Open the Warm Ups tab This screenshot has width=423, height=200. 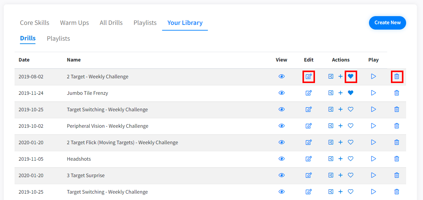(75, 23)
